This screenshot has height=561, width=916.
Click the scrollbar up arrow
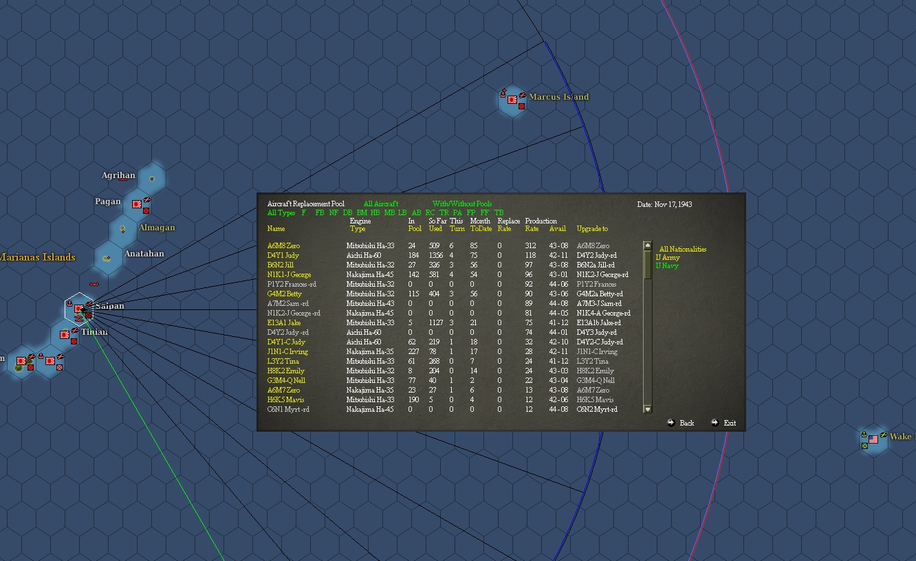click(647, 245)
